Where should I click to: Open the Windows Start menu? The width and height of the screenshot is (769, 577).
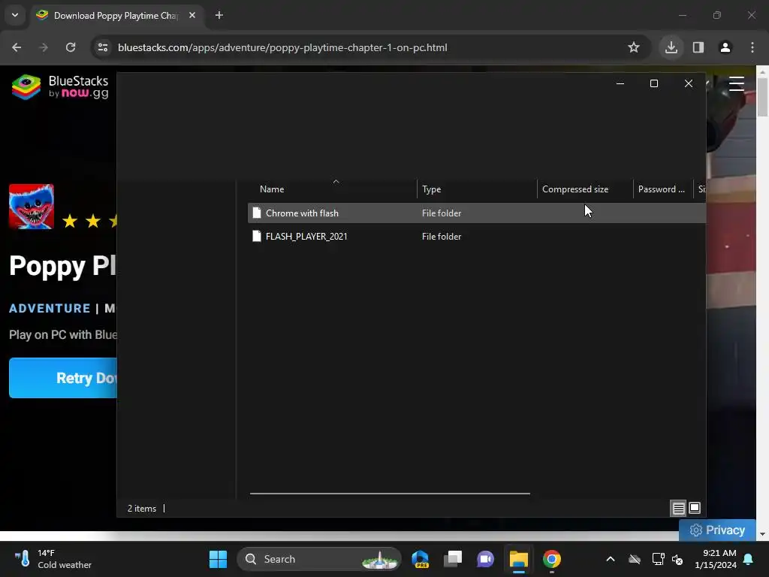coord(219,559)
